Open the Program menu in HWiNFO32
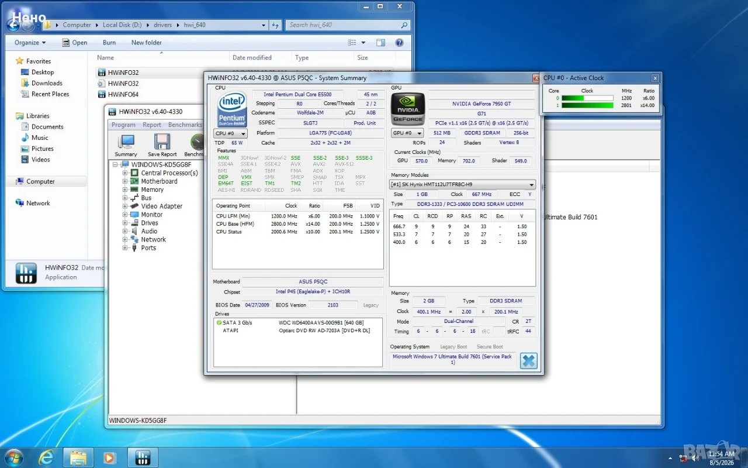The height and width of the screenshot is (468, 748). 123,125
